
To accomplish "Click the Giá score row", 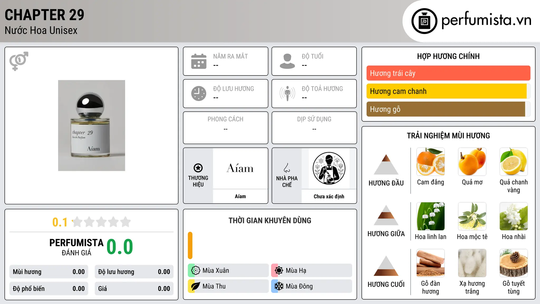I will click(134, 289).
